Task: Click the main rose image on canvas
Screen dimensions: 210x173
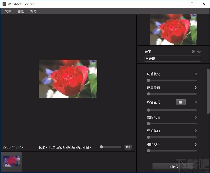Action: click(x=68, y=79)
